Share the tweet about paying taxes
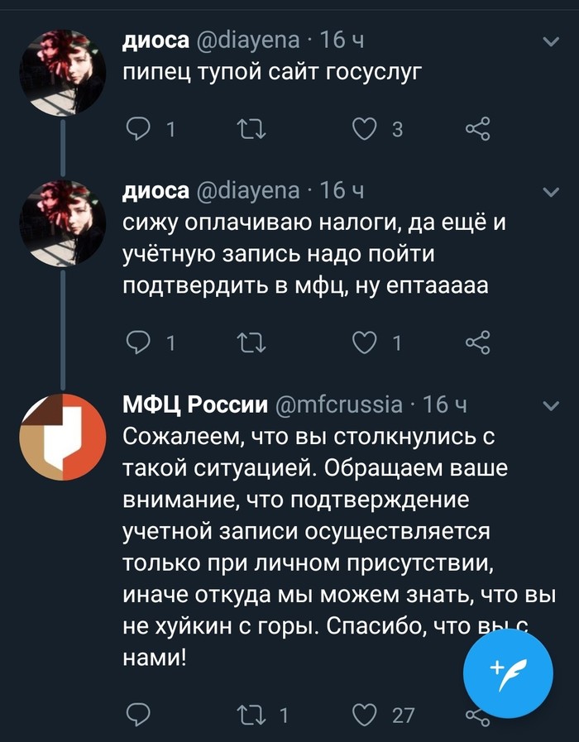The height and width of the screenshot is (742, 579). point(477,342)
